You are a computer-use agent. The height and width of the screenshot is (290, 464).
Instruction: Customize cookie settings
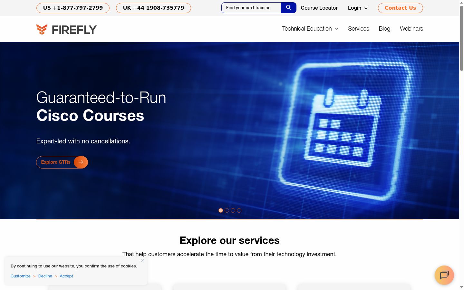coord(21,276)
